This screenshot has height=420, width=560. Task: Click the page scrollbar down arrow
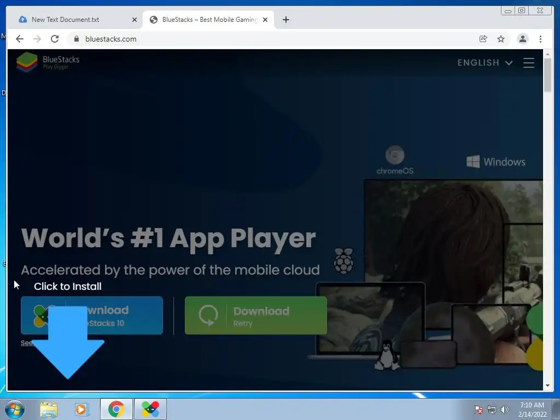(x=547, y=386)
